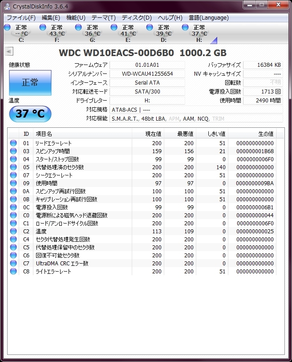The height and width of the screenshot is (362, 292).
Task: Click status orb for 電源断による磁気ヘッド退避回数 row
Action: pos(13,215)
